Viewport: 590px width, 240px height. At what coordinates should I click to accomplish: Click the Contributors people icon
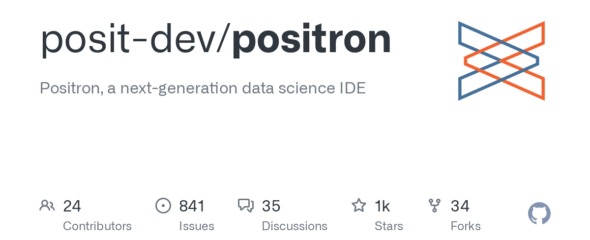click(x=47, y=206)
